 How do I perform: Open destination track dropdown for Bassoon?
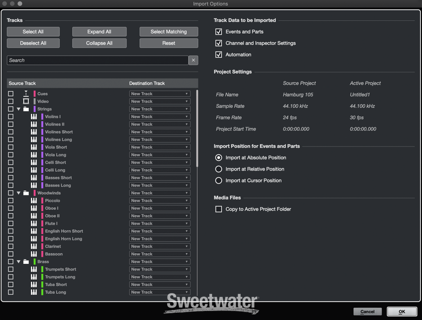point(160,254)
